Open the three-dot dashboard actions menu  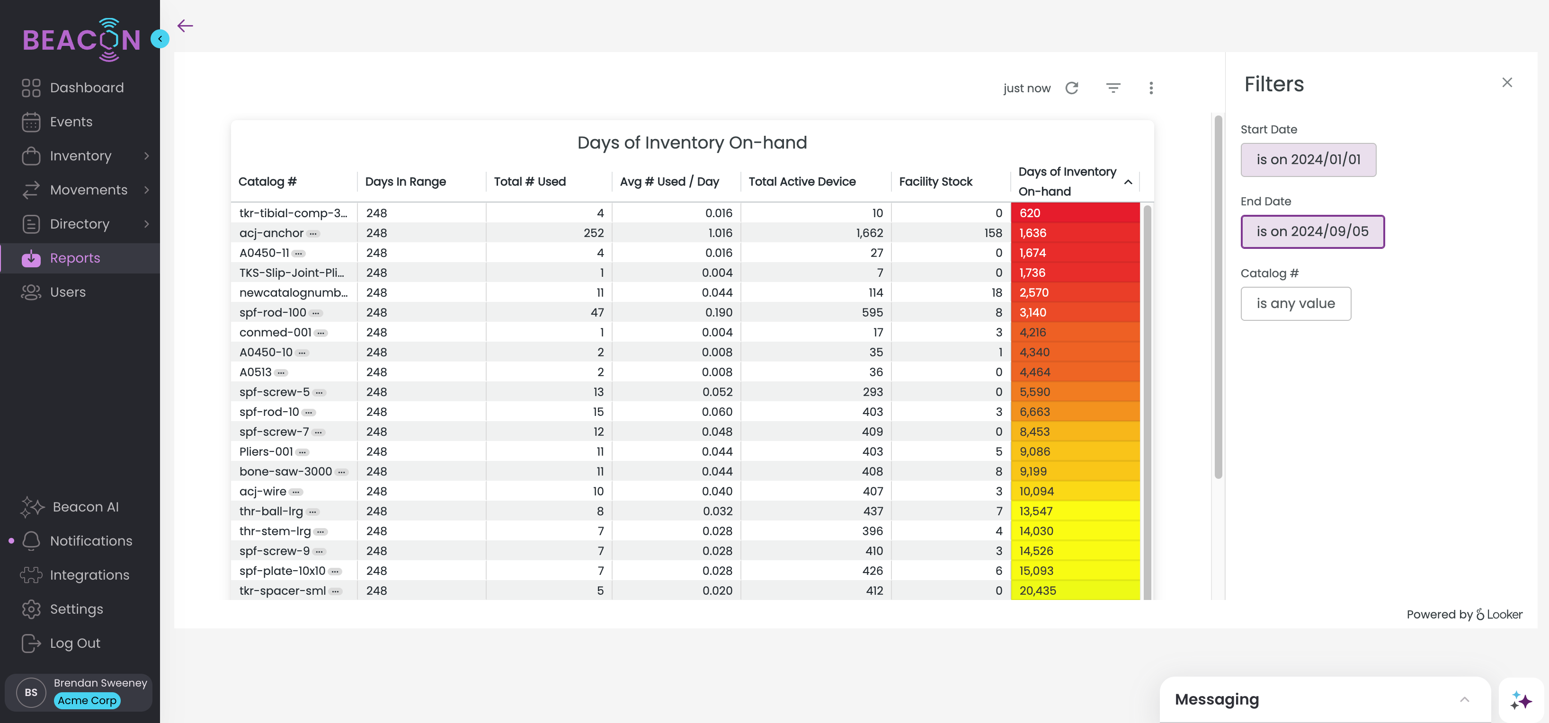click(1151, 88)
